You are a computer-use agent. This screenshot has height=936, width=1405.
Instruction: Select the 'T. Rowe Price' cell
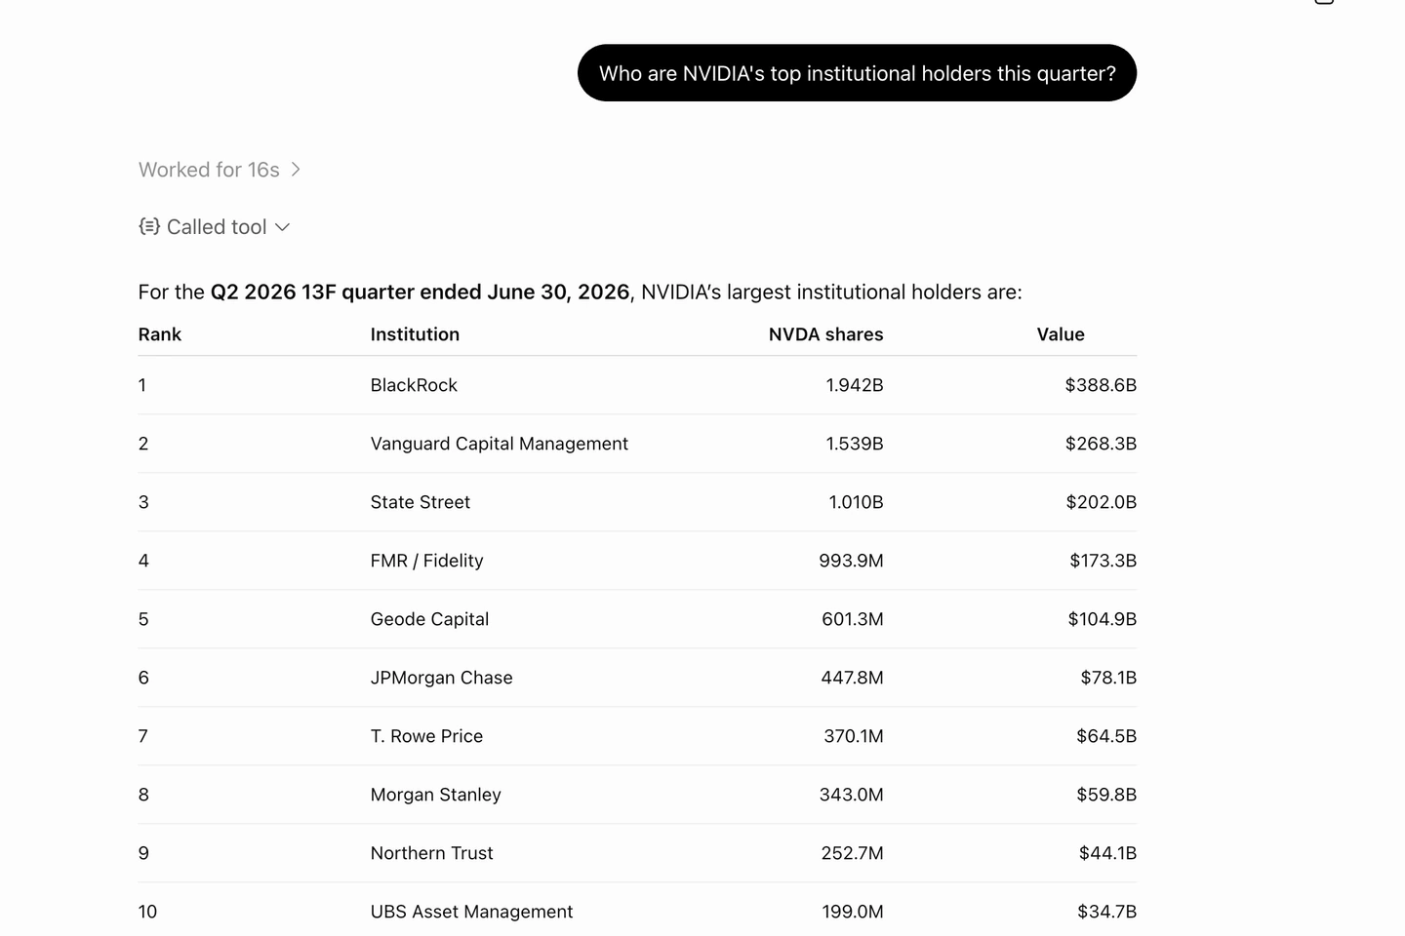pos(426,736)
